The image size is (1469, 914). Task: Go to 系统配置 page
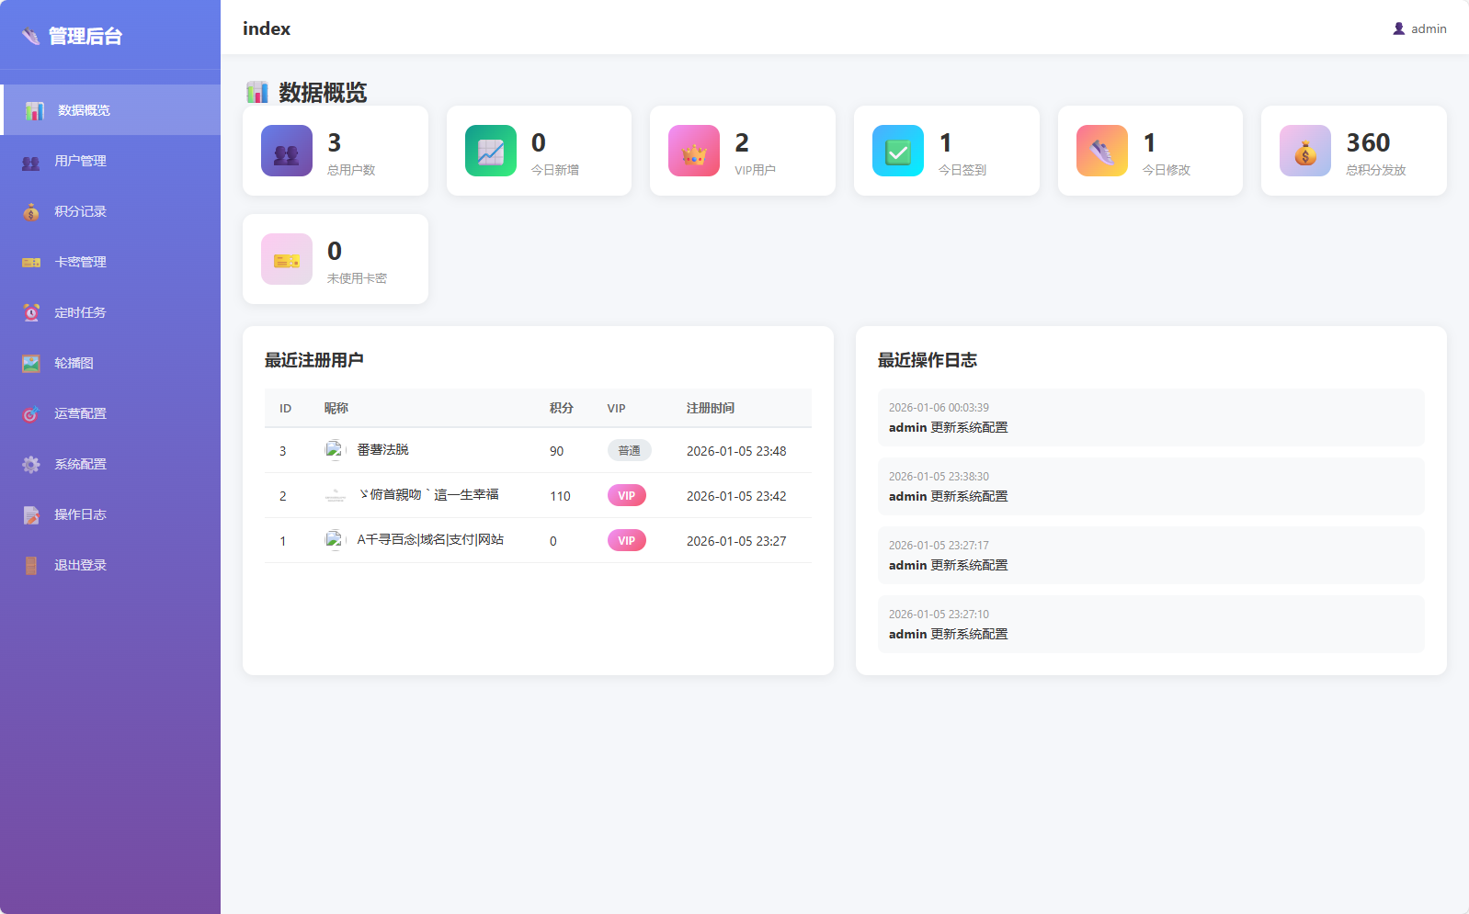110,464
